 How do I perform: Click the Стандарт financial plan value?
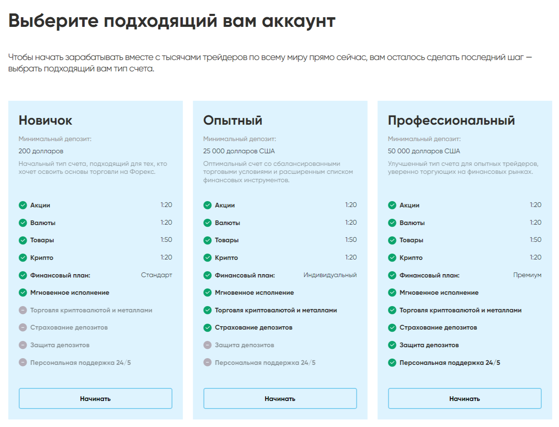156,275
